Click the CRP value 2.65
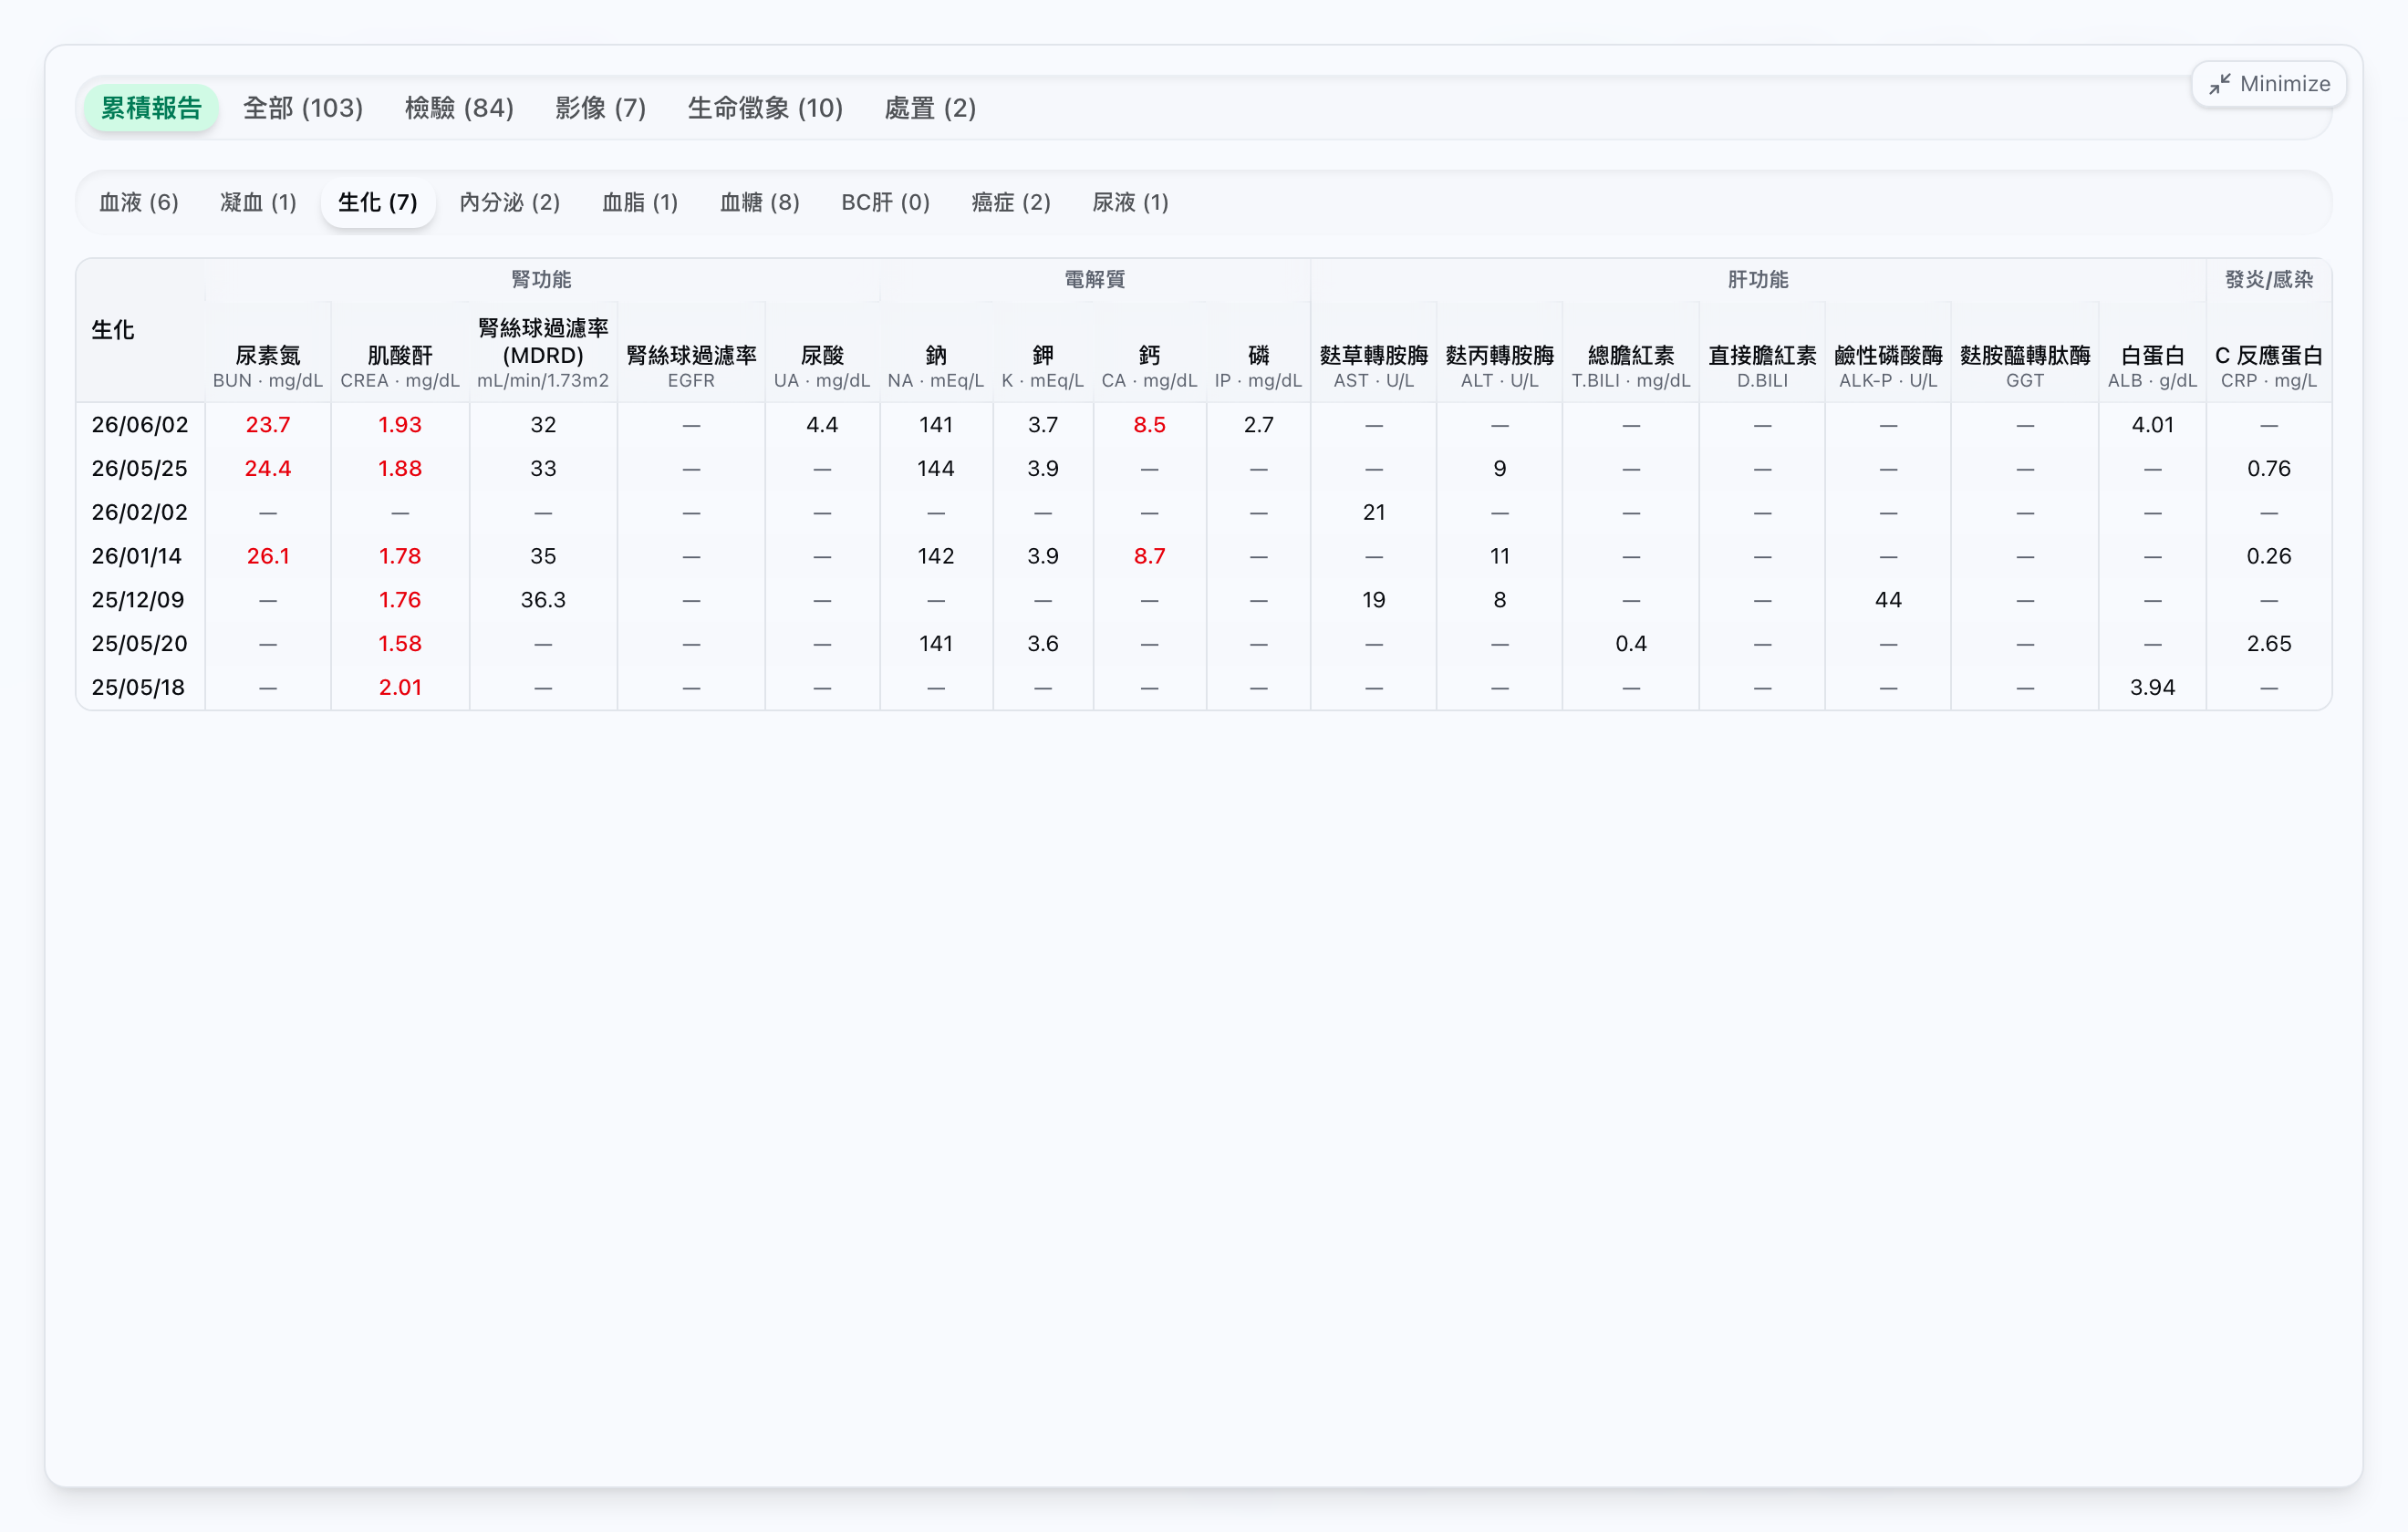2408x1532 pixels. [2269, 644]
